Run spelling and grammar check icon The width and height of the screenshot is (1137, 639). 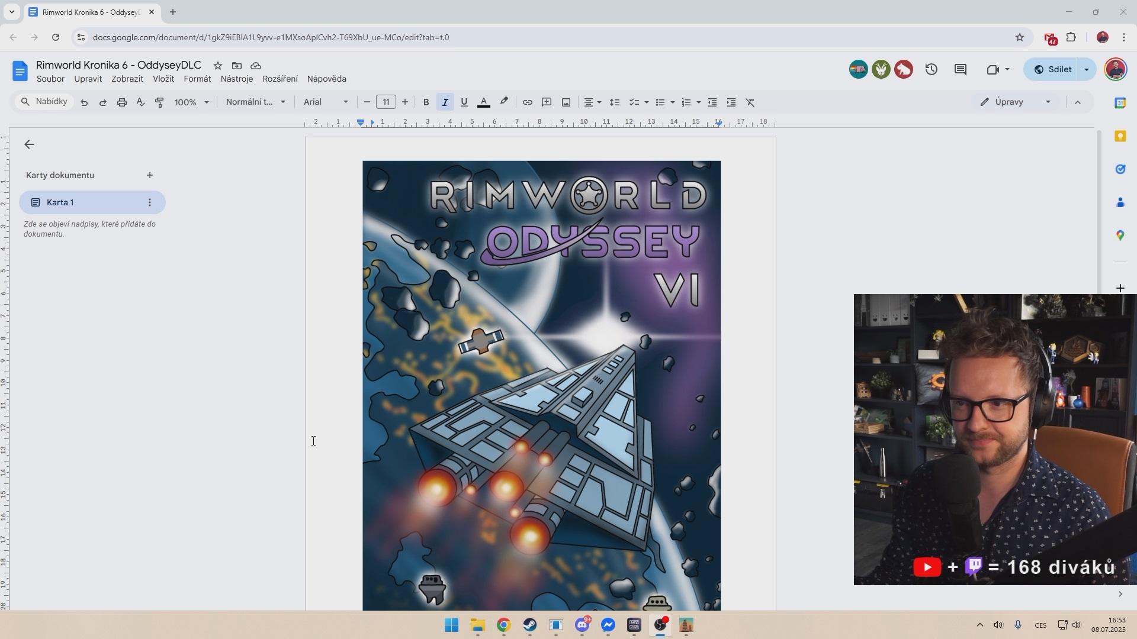pyautogui.click(x=140, y=102)
